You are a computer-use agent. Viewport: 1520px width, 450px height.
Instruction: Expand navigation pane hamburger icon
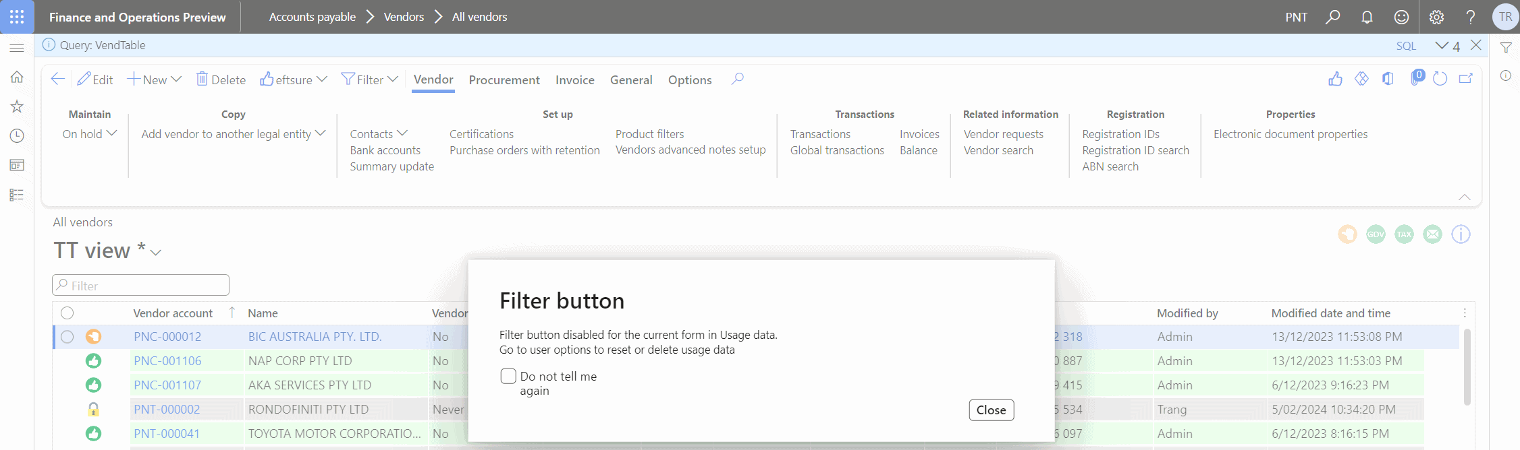click(x=17, y=48)
